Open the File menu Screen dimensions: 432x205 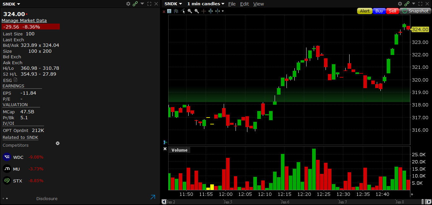[232, 4]
